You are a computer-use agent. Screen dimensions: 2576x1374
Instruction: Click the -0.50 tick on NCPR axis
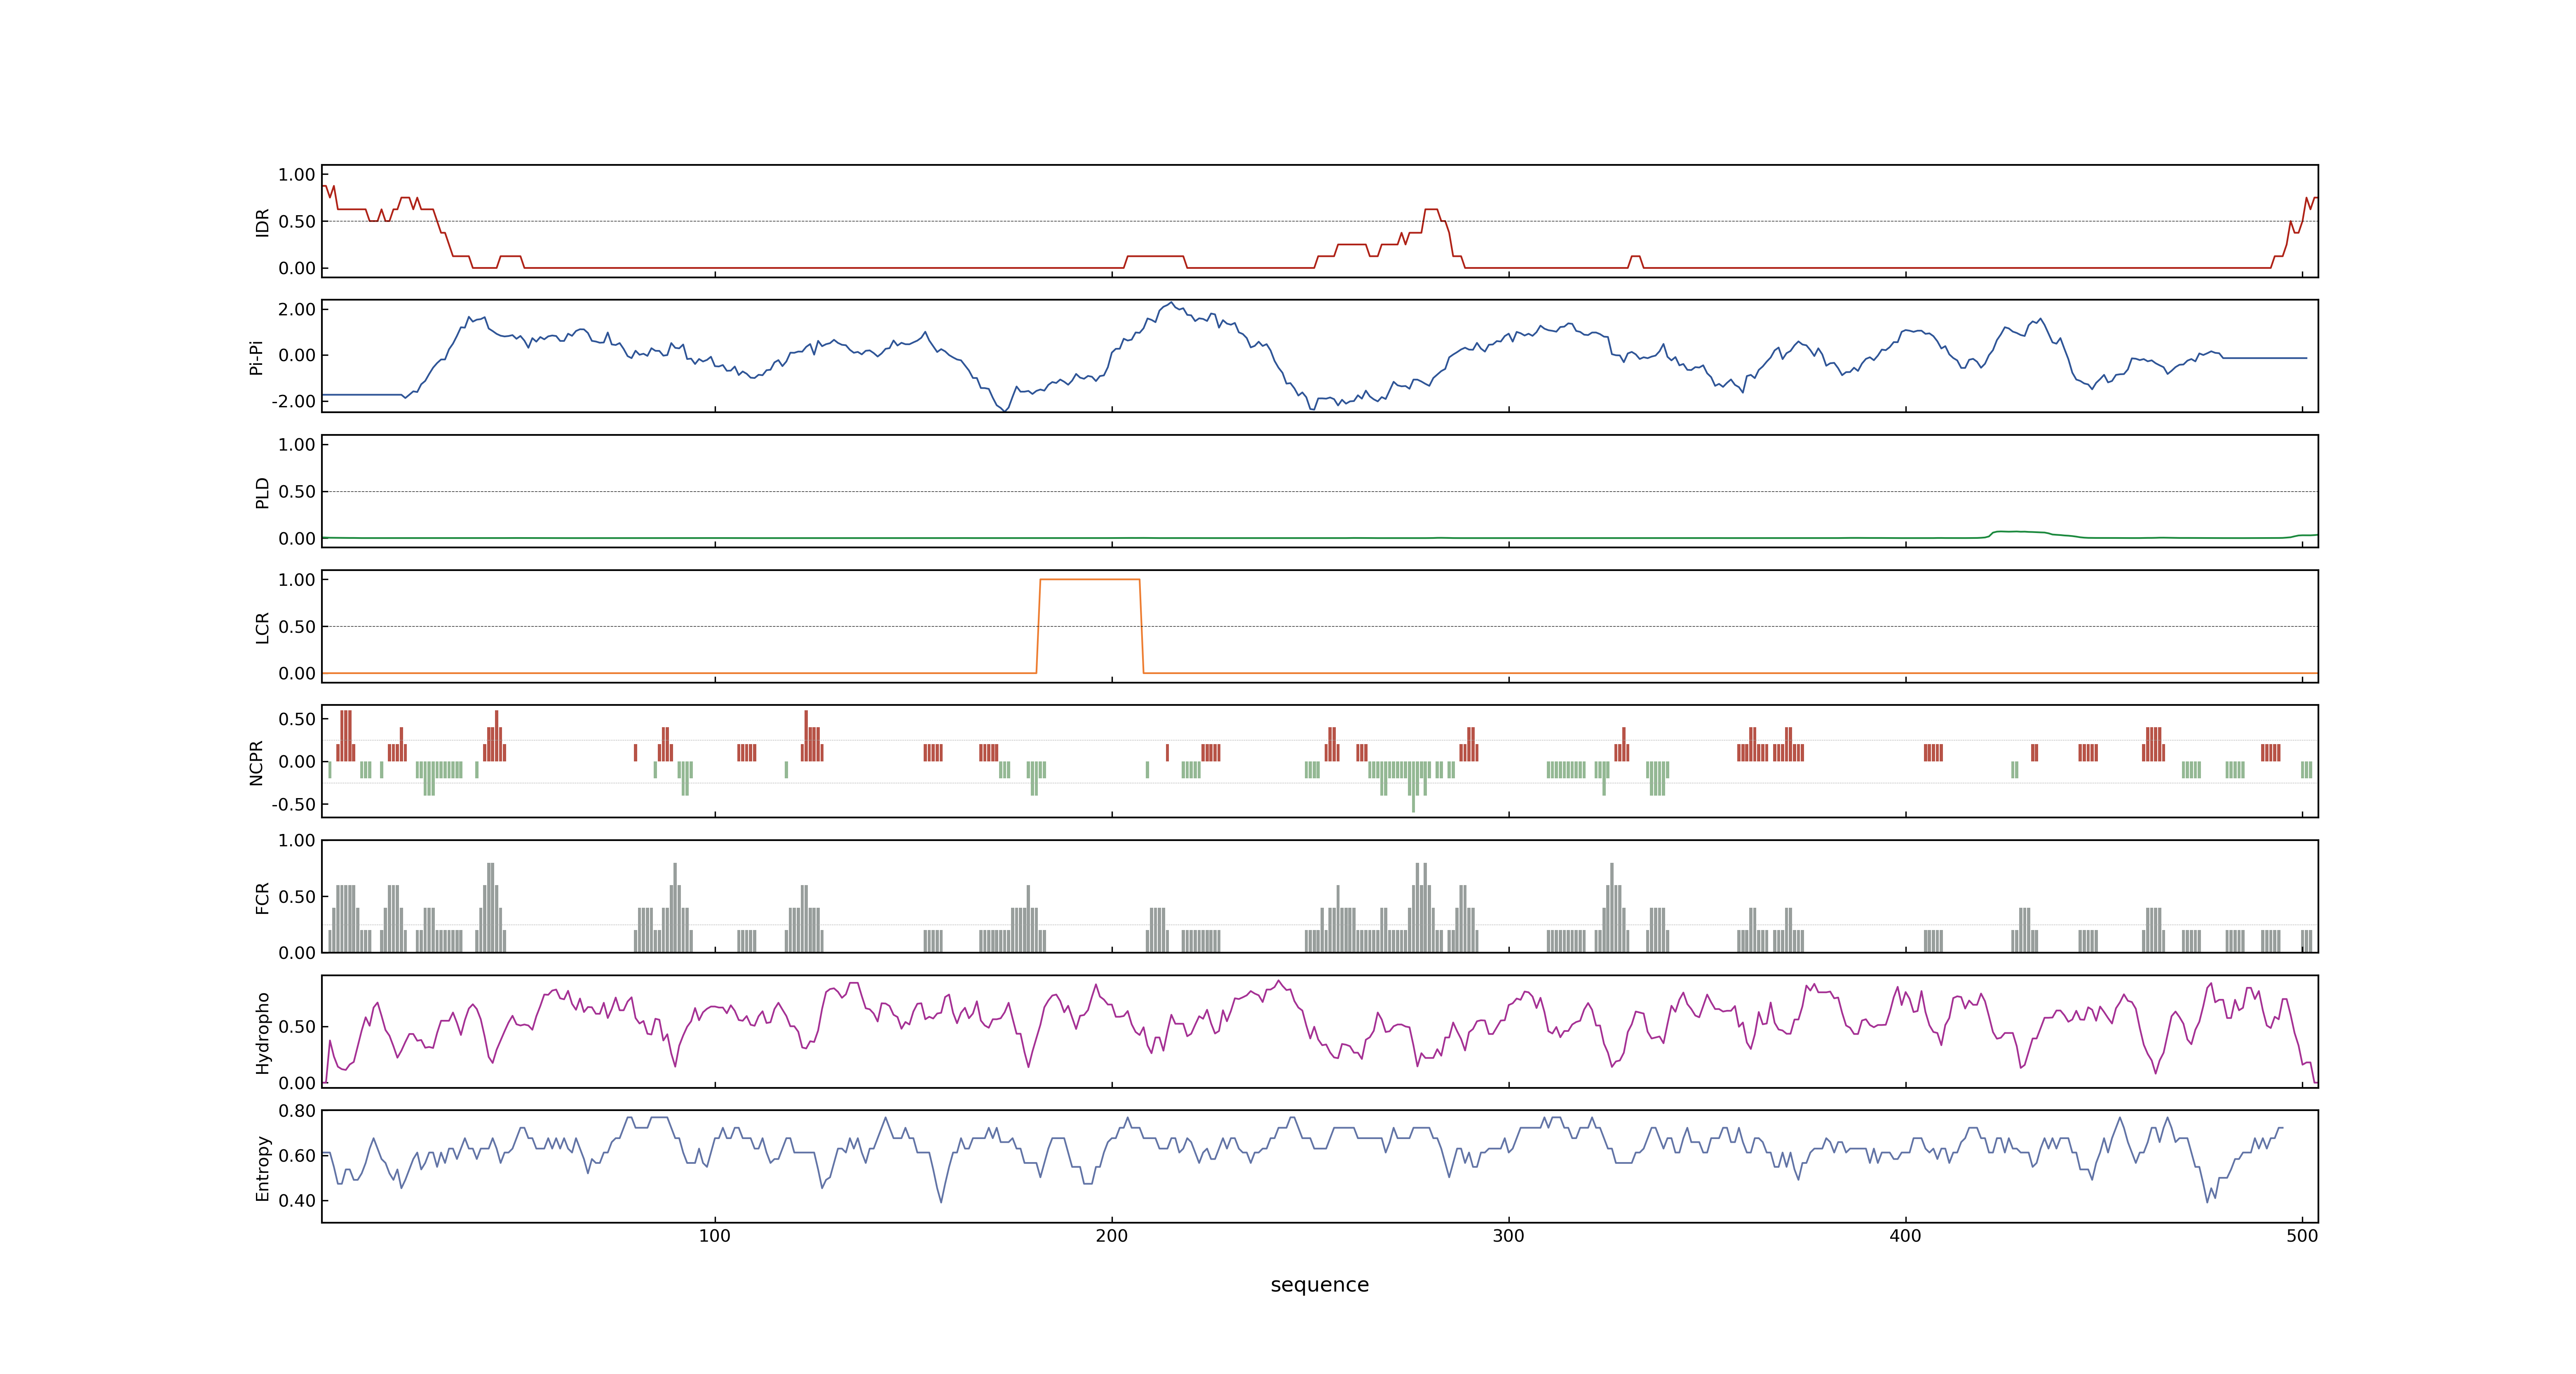coord(293,804)
